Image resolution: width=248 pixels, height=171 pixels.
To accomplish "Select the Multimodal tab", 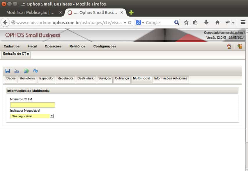I will [x=141, y=79].
